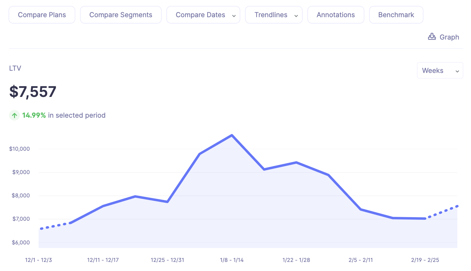471x271 pixels.
Task: Click the chevron beside Trendlines
Action: click(x=296, y=15)
